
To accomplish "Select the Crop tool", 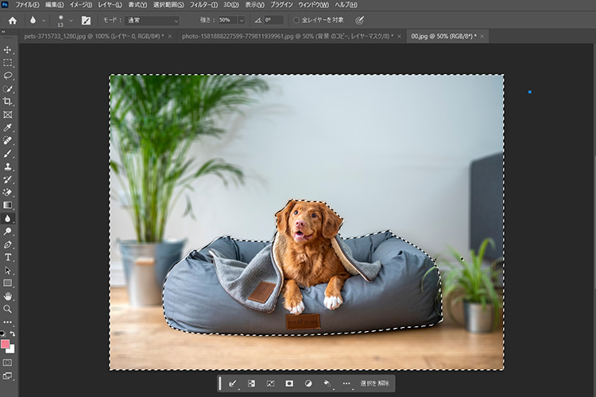I will coord(8,102).
